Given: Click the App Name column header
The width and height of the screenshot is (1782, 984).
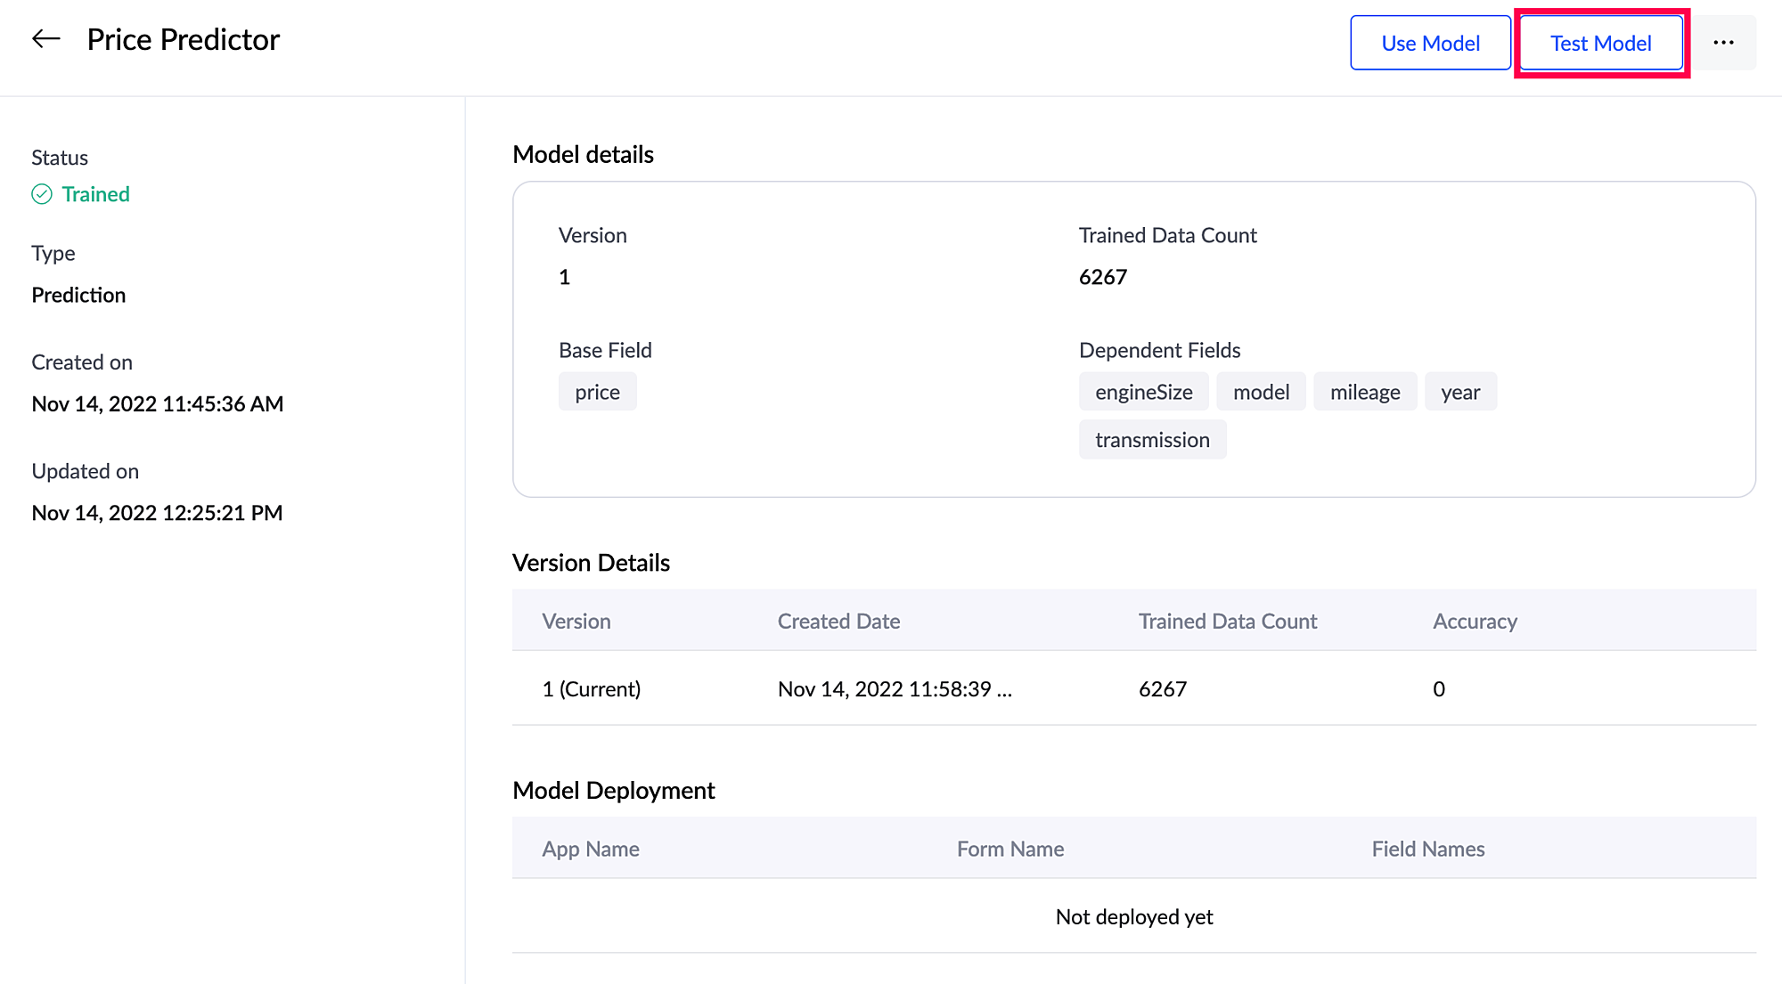Looking at the screenshot, I should pyautogui.click(x=591, y=849).
